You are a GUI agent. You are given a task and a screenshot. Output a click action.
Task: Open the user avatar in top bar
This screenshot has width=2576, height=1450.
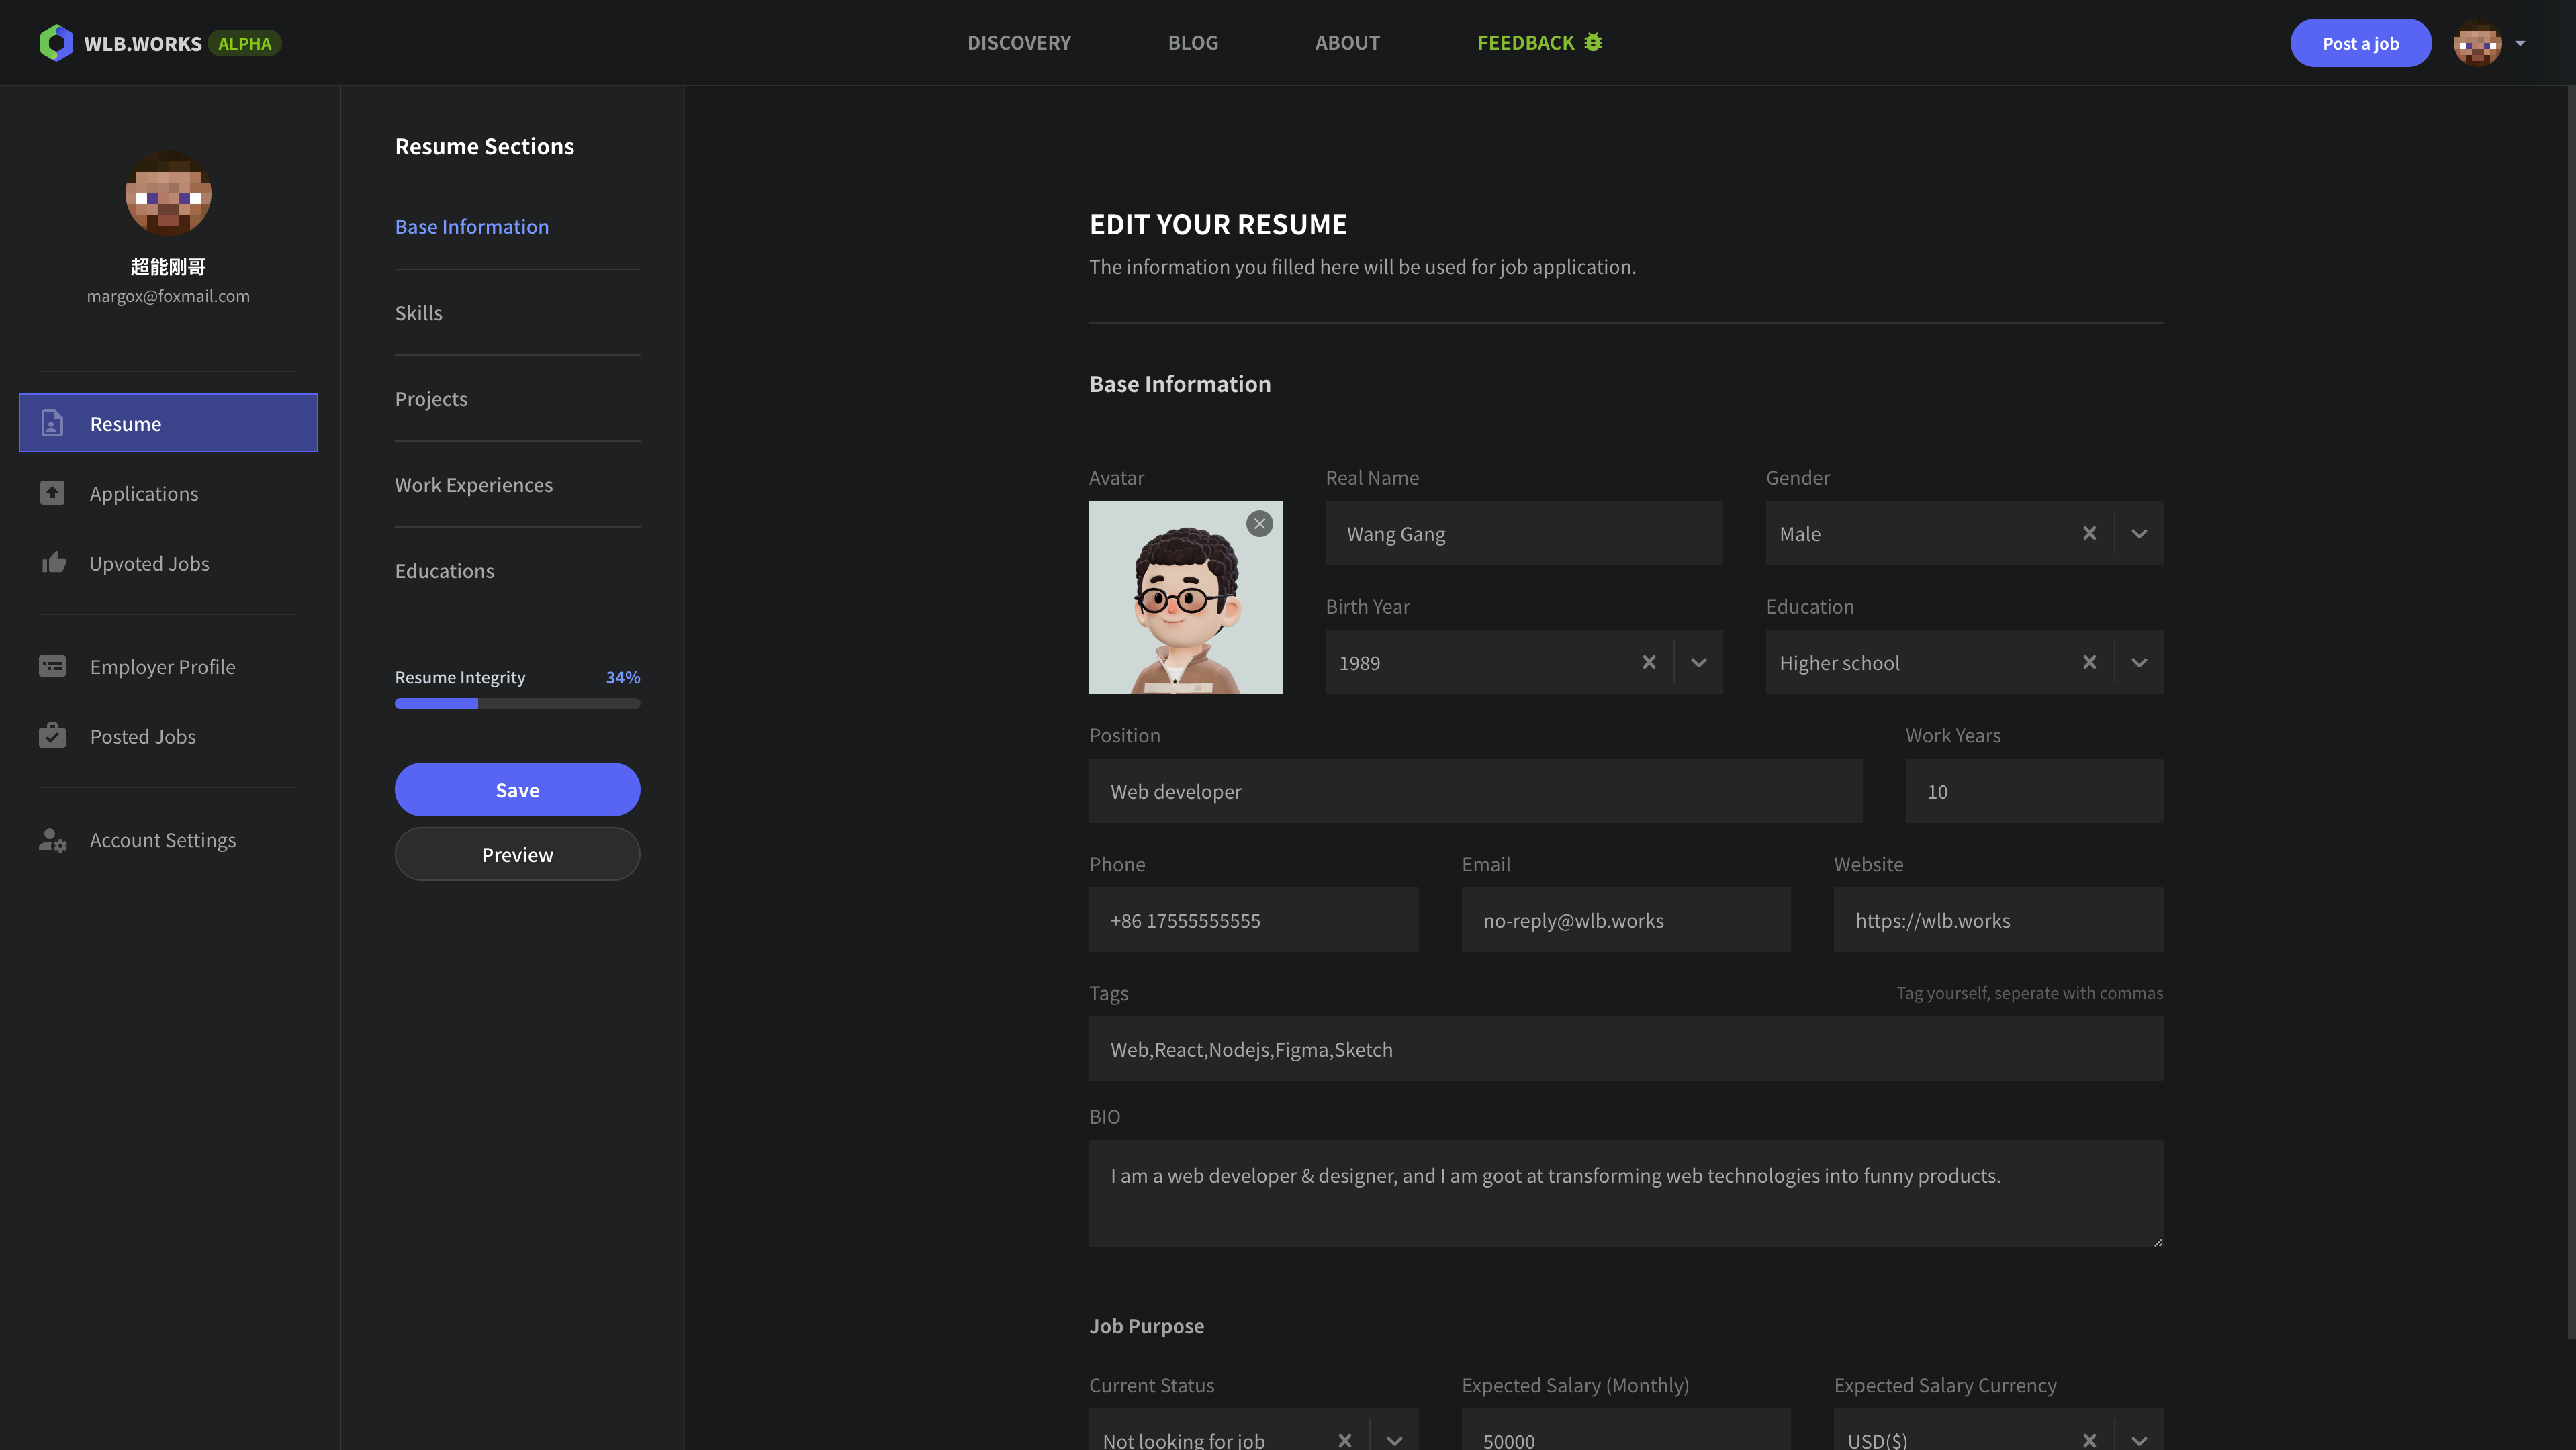point(2477,43)
